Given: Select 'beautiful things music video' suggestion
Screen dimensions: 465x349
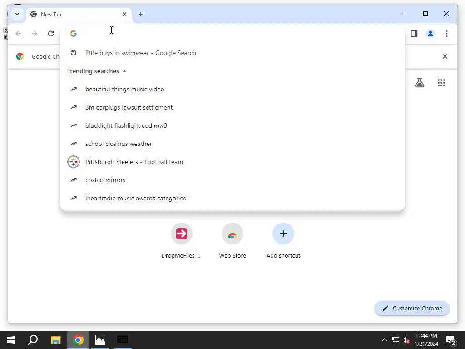Looking at the screenshot, I should point(232,89).
